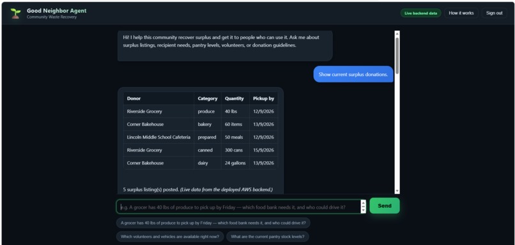Image resolution: width=515 pixels, height=245 pixels.
Task: Click the 13/9/2026 date in the dairy row
Action: click(x=263, y=162)
